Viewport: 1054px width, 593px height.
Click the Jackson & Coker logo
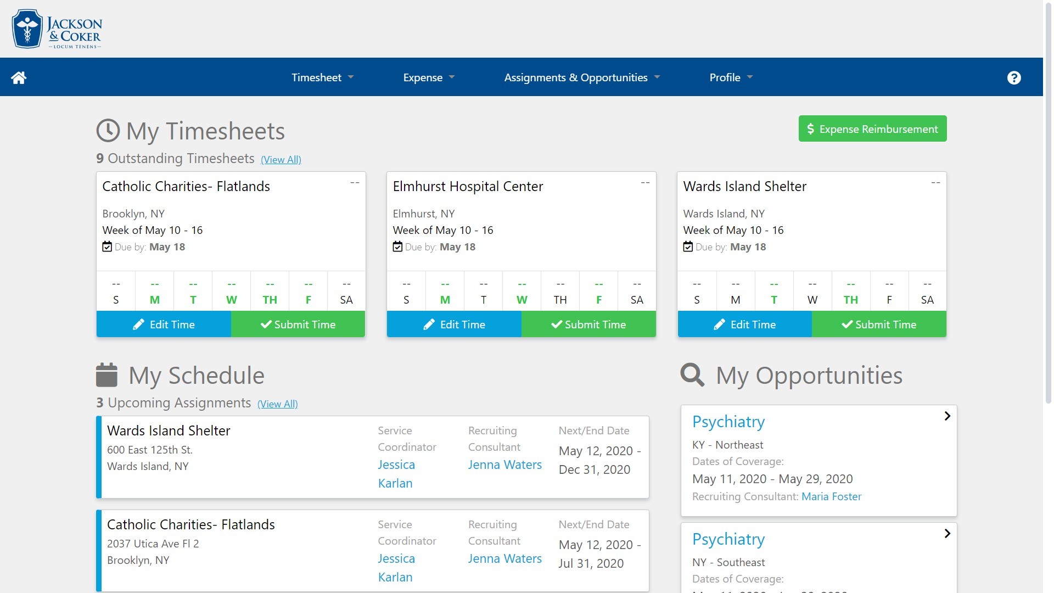tap(57, 29)
